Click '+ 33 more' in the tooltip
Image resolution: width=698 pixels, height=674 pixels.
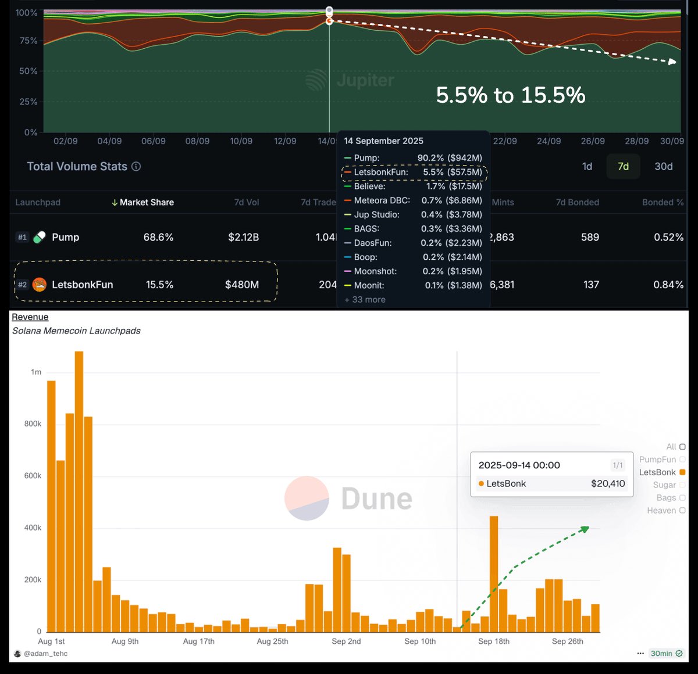point(365,300)
